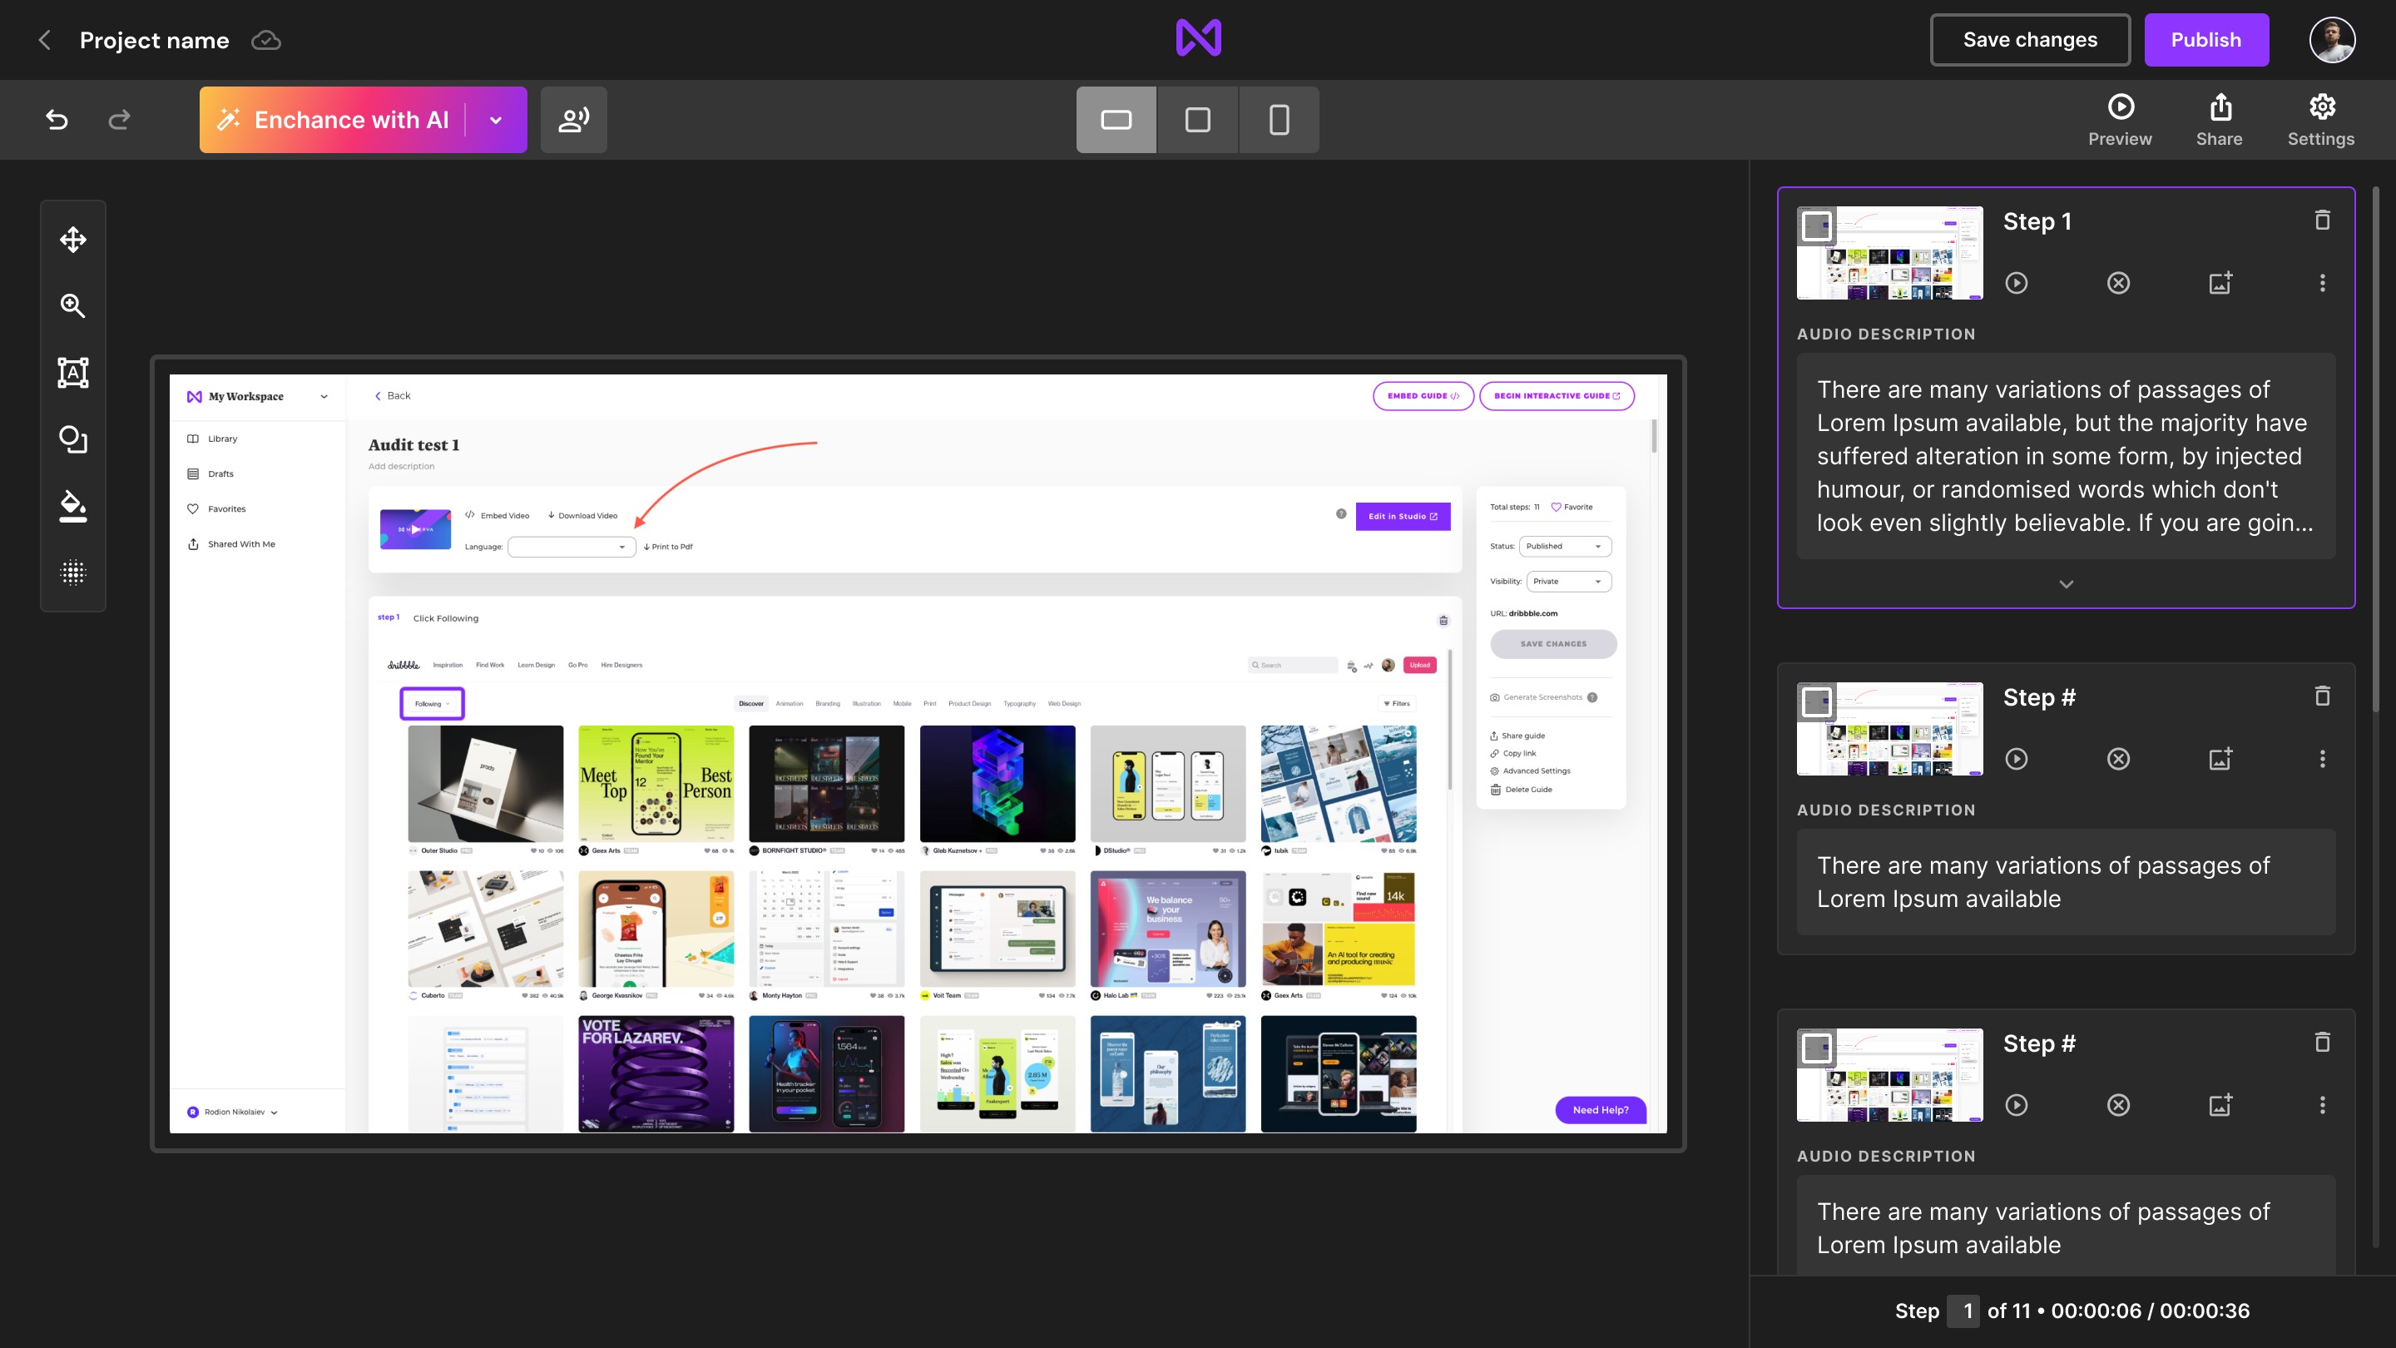Screen dimensions: 2396x1348
Task: Open Step 1 three-dot options menu
Action: tap(2322, 283)
